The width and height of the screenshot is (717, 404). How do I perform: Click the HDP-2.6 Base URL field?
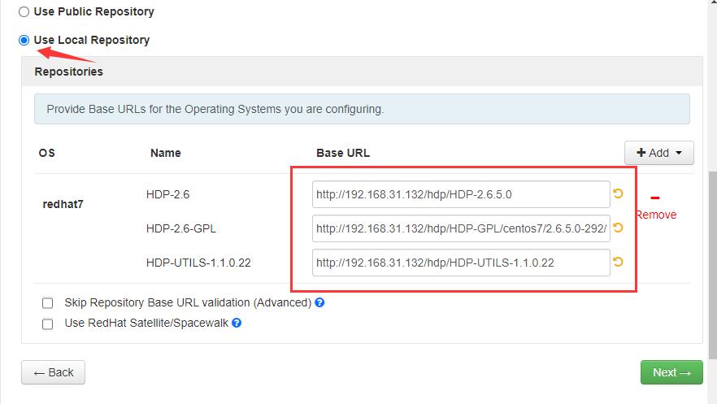tap(461, 194)
